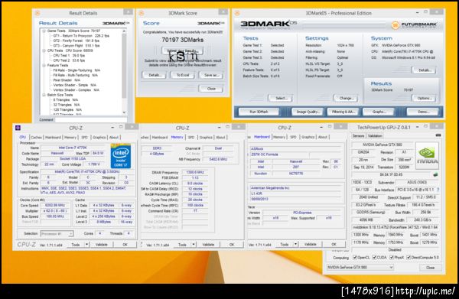The image size is (459, 299).
Task: Click Result Details scrollbar up arrow
Action: point(124,31)
